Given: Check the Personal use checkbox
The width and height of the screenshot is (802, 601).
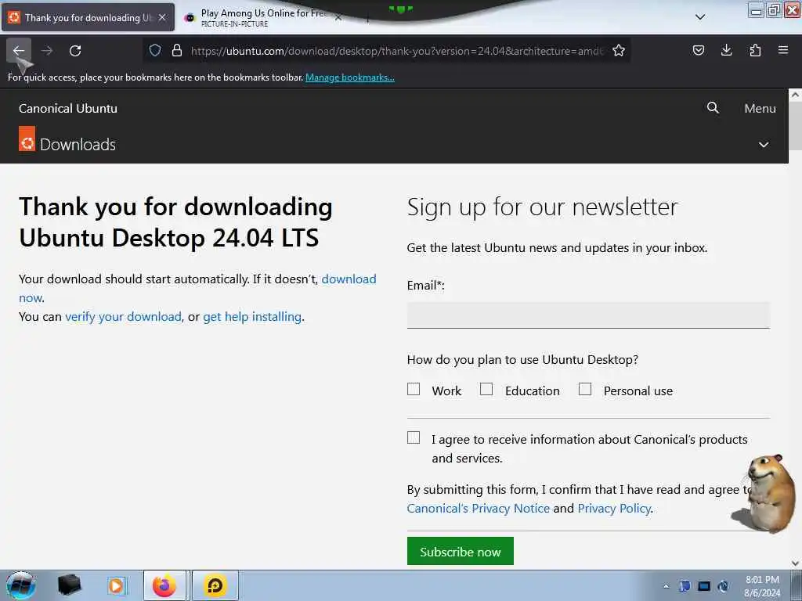Looking at the screenshot, I should 584,390.
